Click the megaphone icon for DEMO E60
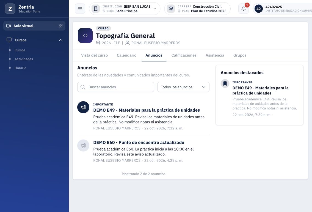 pyautogui.click(x=83, y=146)
